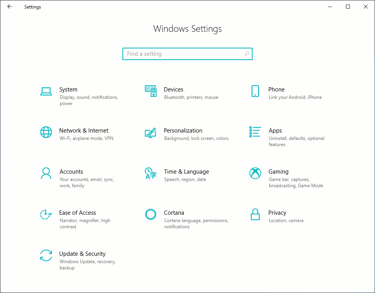The height and width of the screenshot is (293, 375).
Task: Click the Accounts person icon
Action: click(x=46, y=173)
